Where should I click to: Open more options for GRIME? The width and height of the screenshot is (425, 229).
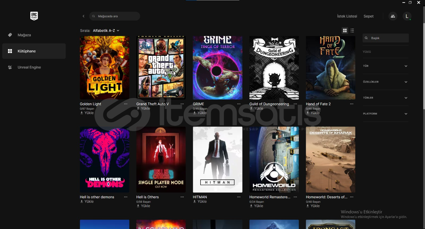pos(239,104)
